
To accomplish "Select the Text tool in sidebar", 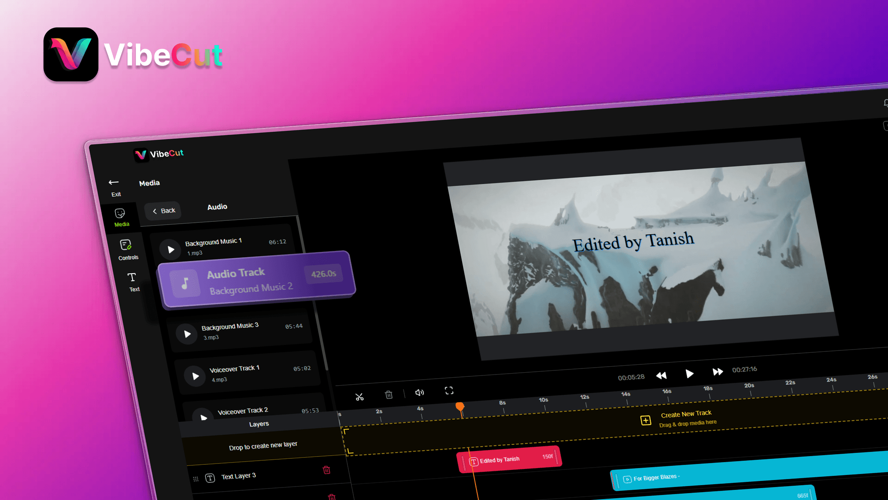I will (133, 282).
